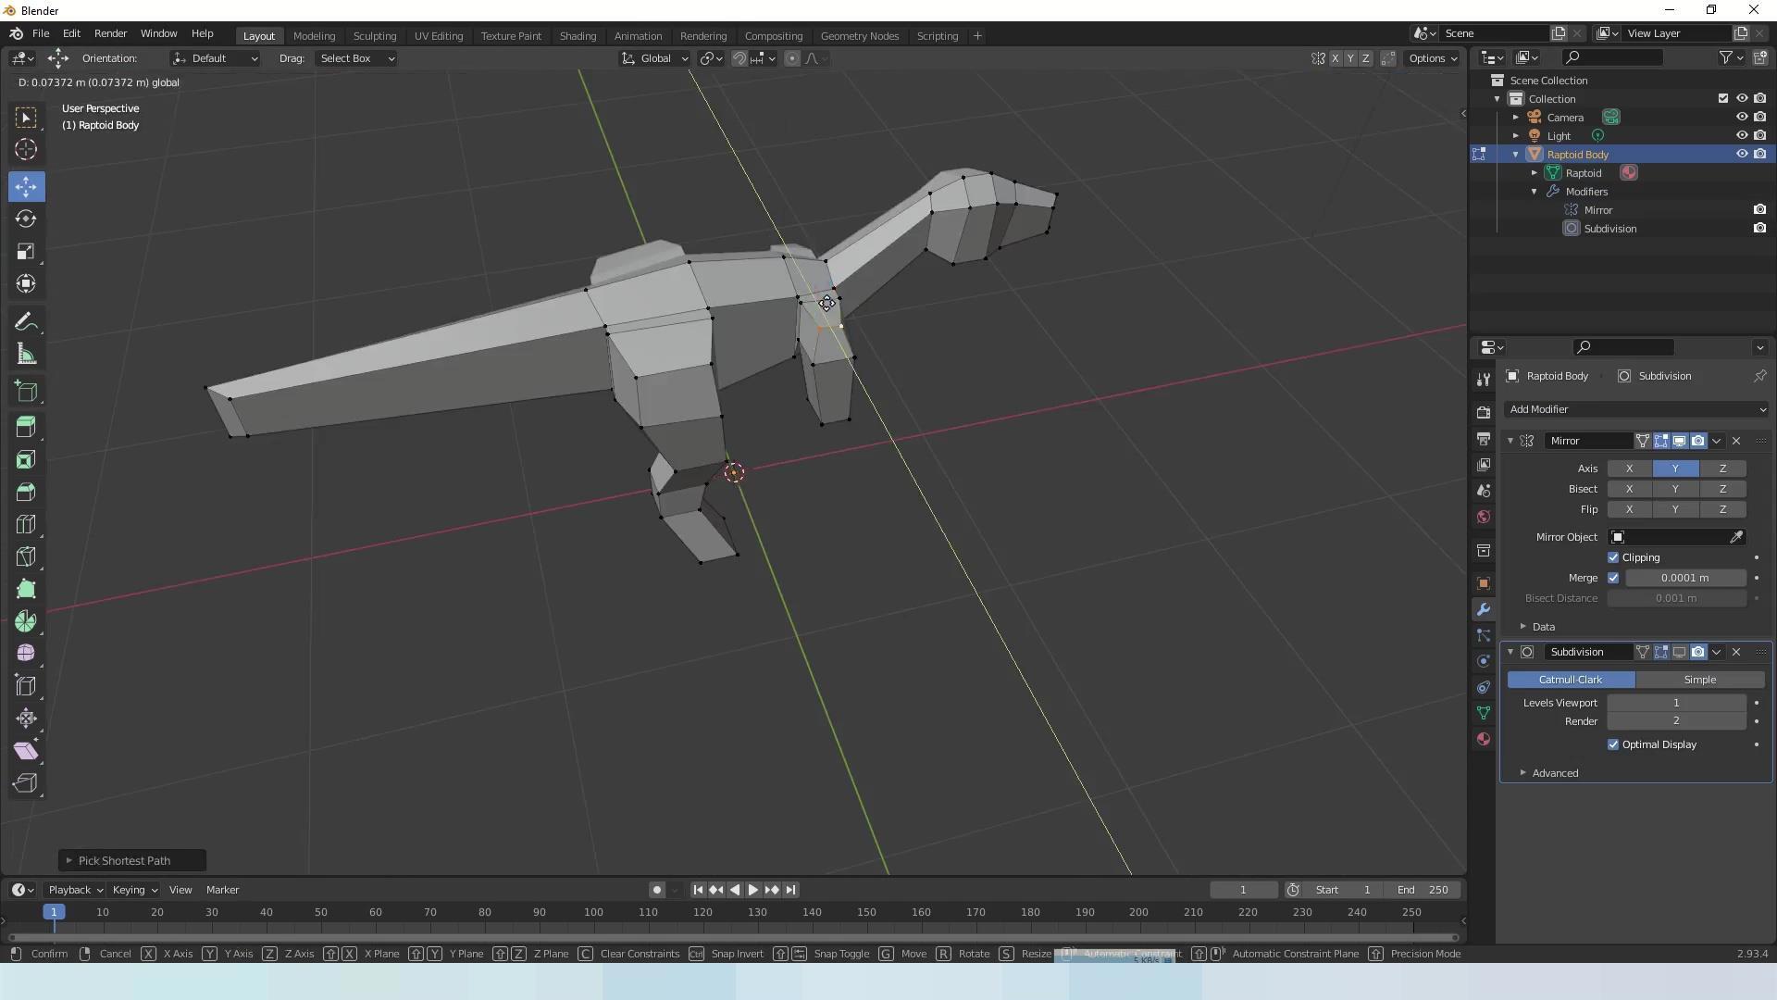Select the Scale tool in toolbar
The width and height of the screenshot is (1777, 1000).
(x=26, y=252)
